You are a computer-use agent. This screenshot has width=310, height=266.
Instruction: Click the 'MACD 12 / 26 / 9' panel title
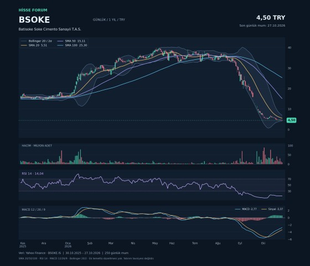(33, 209)
